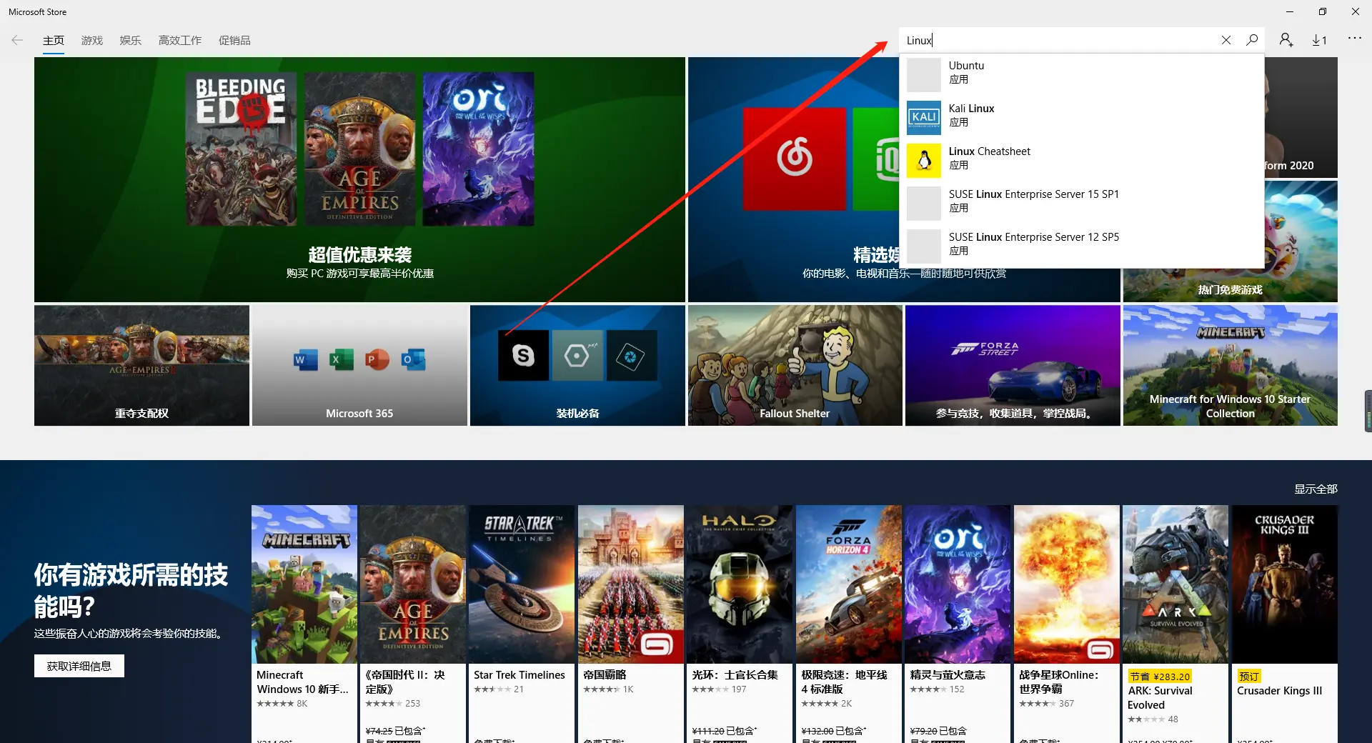Click the PowerPoint icon in Microsoft 365 tile
This screenshot has height=743, width=1372.
click(377, 359)
